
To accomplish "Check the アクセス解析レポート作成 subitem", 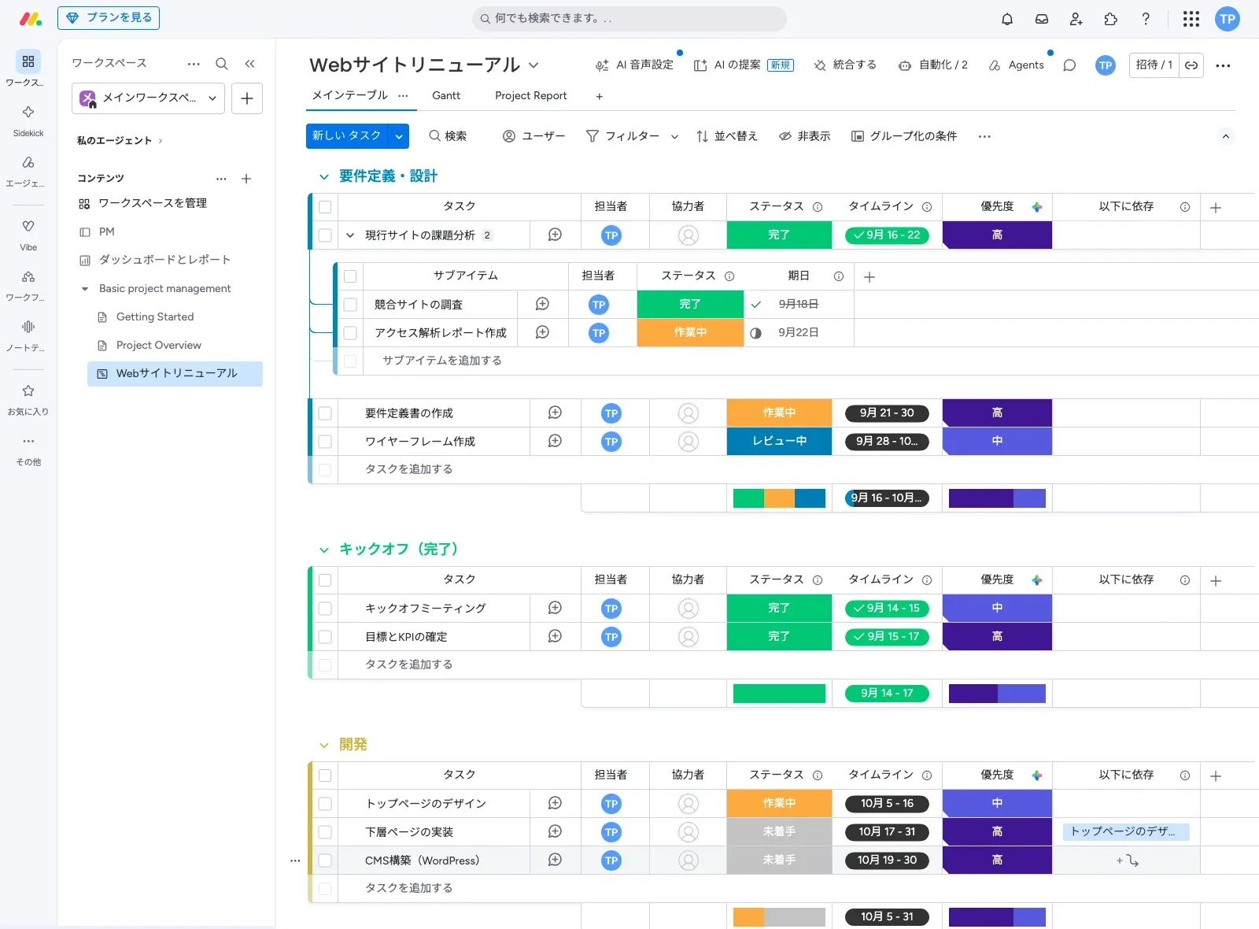I will pos(350,333).
